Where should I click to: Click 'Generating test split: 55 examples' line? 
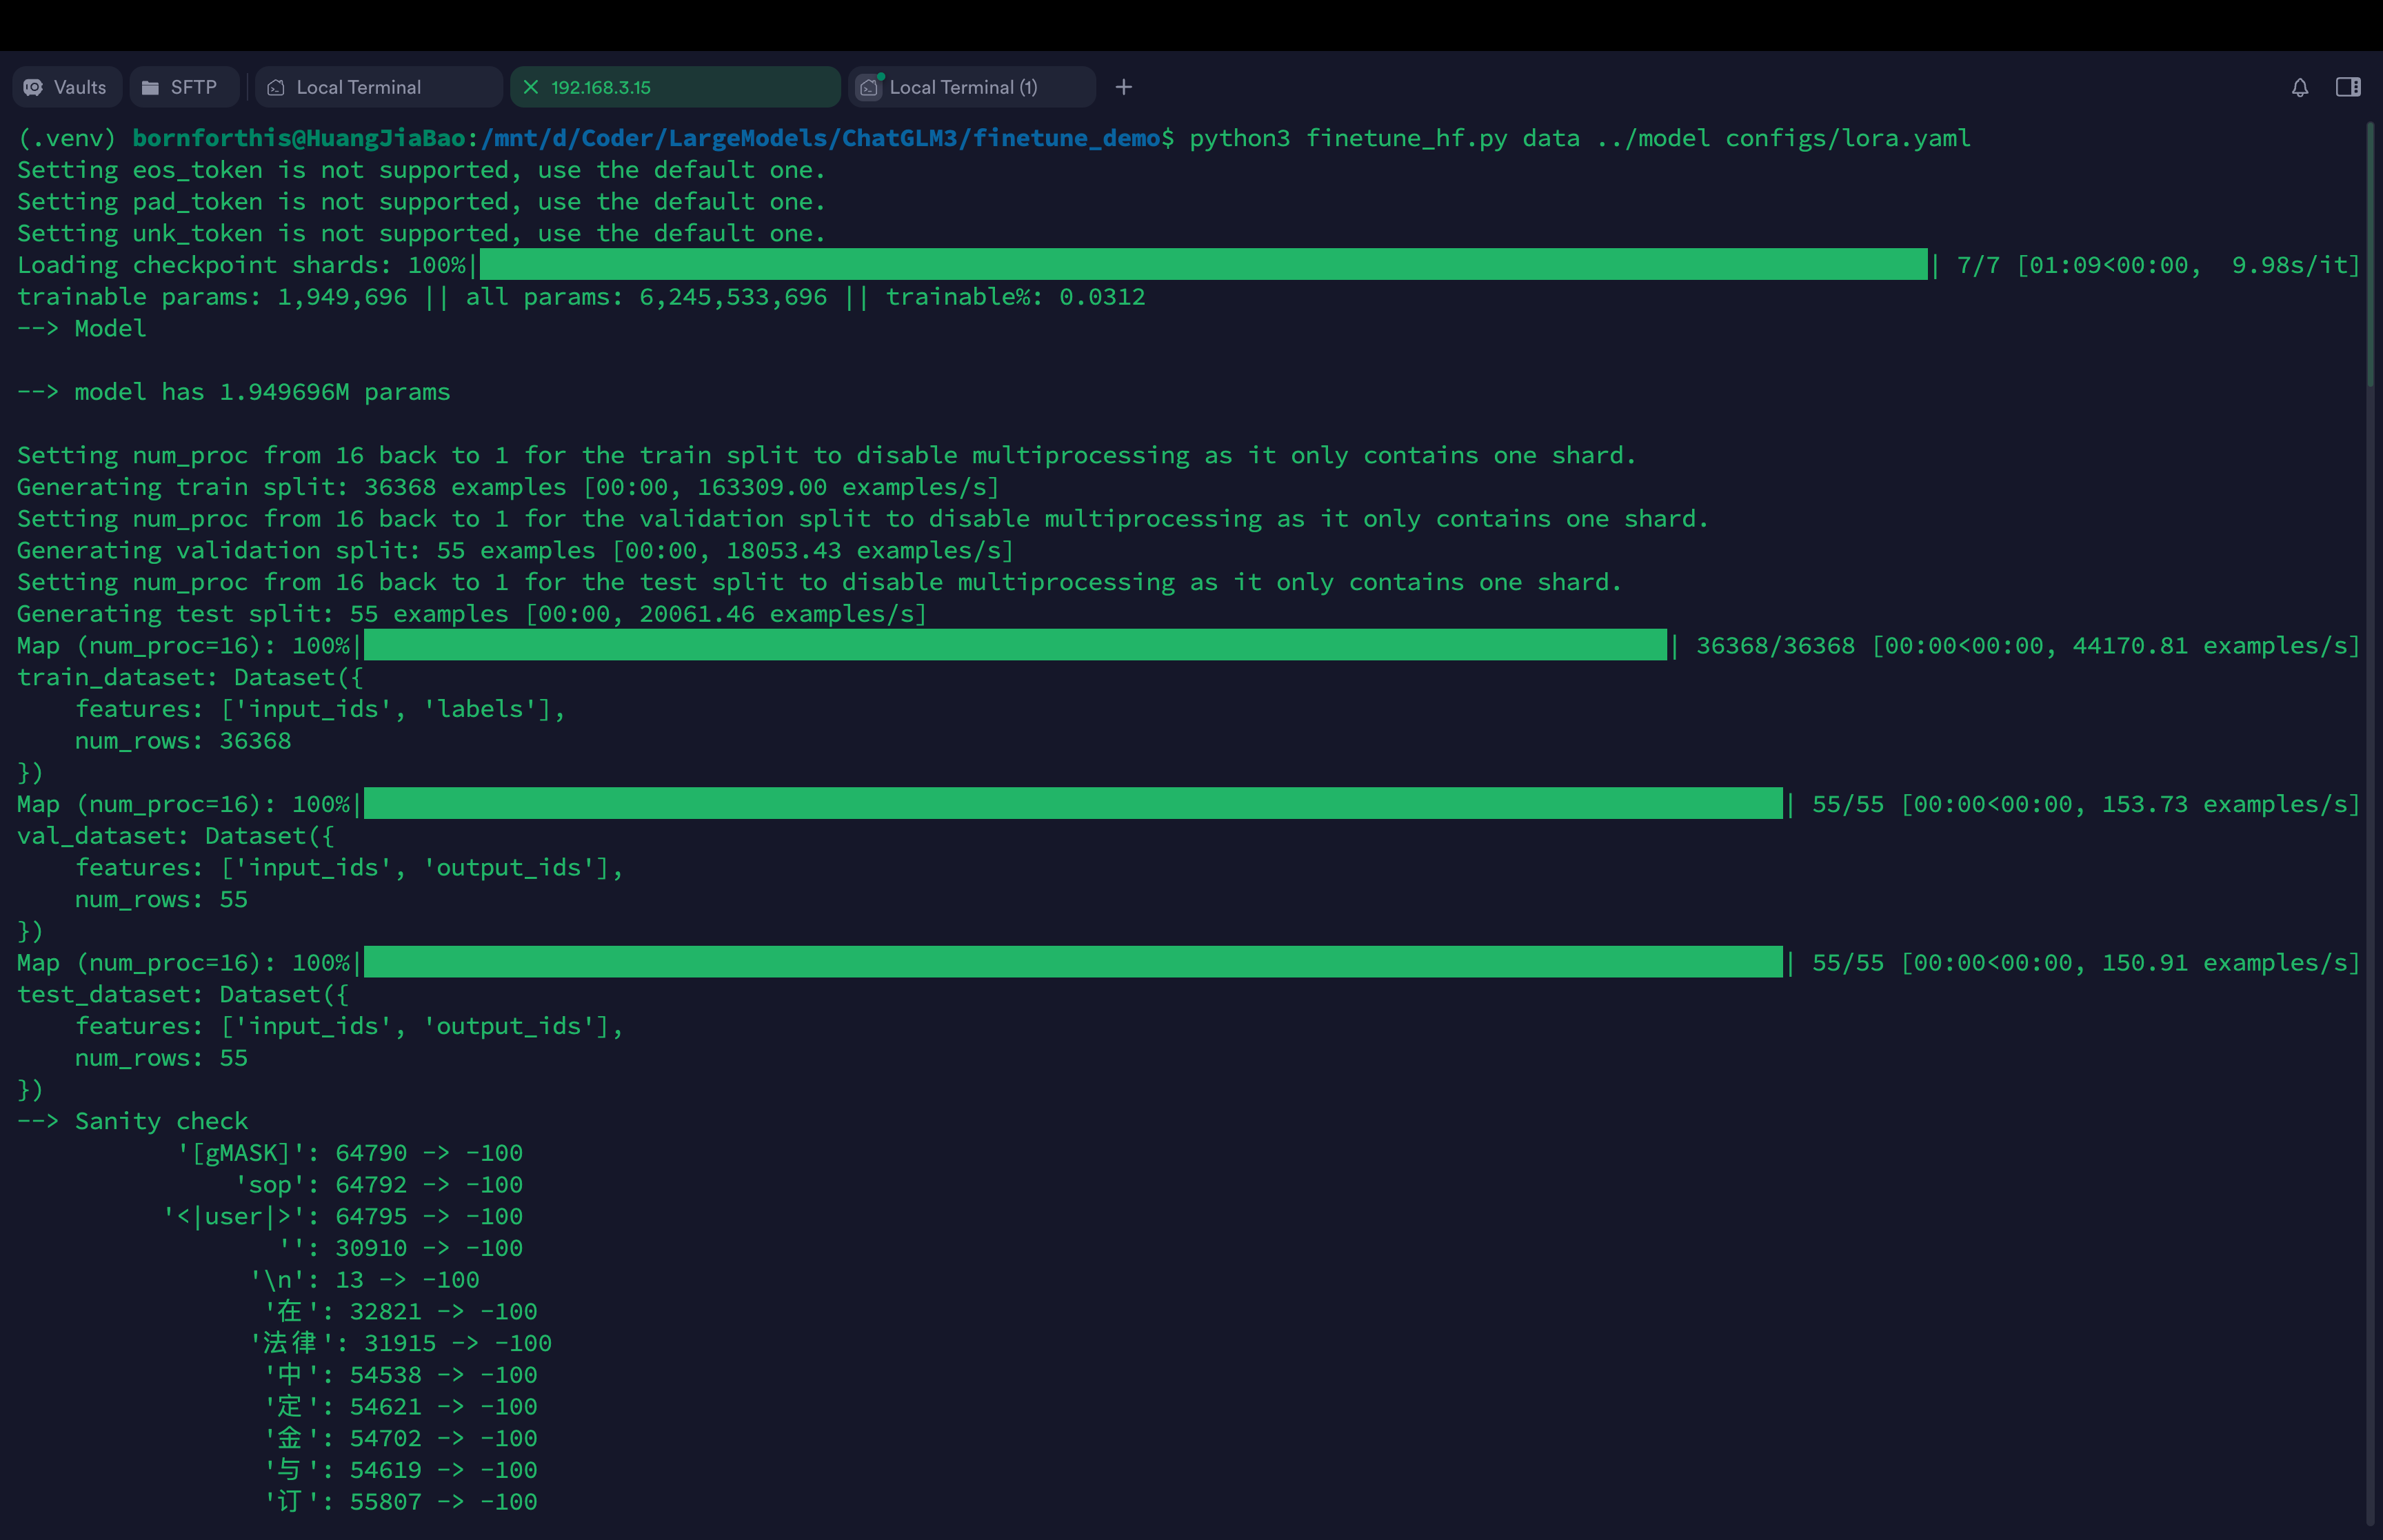coord(472,614)
